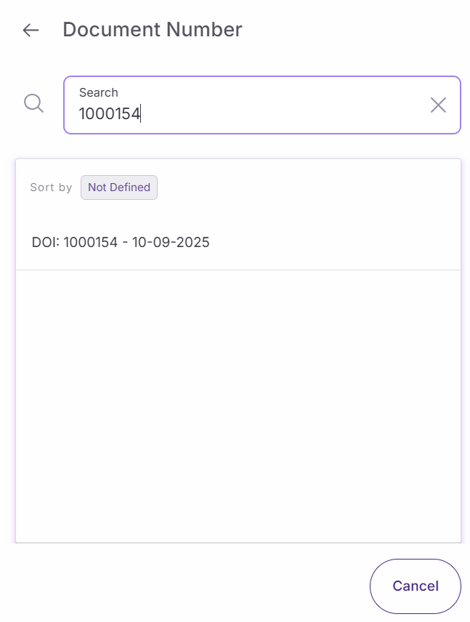This screenshot has width=470, height=622.
Task: Tap the search lens beside the field
Action: click(34, 103)
